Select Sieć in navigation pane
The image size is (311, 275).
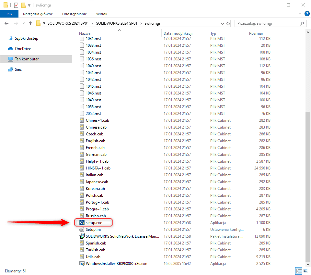[18, 69]
